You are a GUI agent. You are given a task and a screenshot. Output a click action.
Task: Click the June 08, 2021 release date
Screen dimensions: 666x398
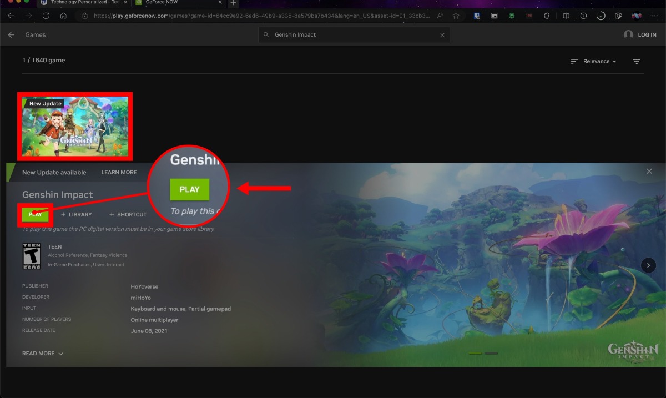(149, 331)
